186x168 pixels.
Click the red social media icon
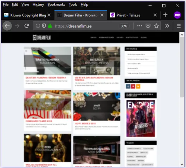[133, 87]
